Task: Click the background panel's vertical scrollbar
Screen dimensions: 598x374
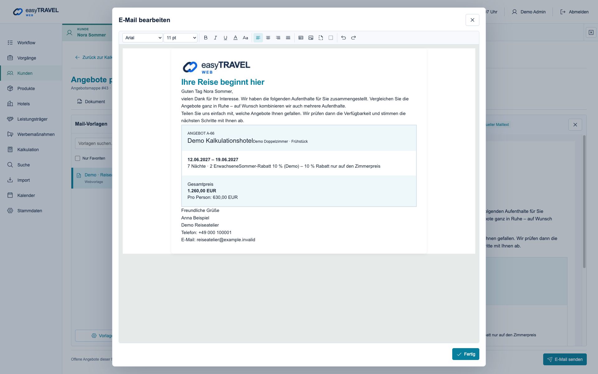Action: click(x=584, y=202)
